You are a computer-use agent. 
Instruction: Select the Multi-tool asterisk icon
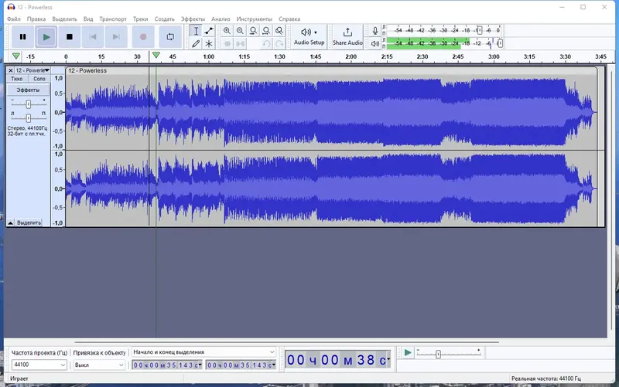click(x=209, y=44)
